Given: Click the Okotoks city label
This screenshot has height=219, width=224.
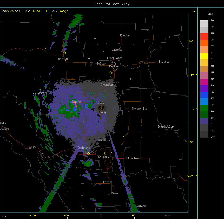Looking at the screenshot, I should pos(107,182).
